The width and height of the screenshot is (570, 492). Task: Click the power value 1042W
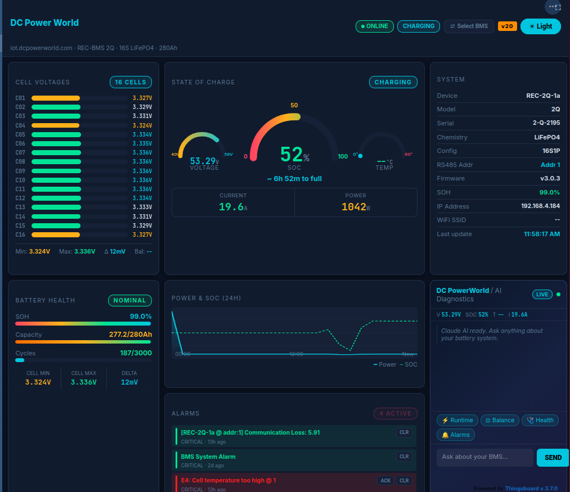356,207
